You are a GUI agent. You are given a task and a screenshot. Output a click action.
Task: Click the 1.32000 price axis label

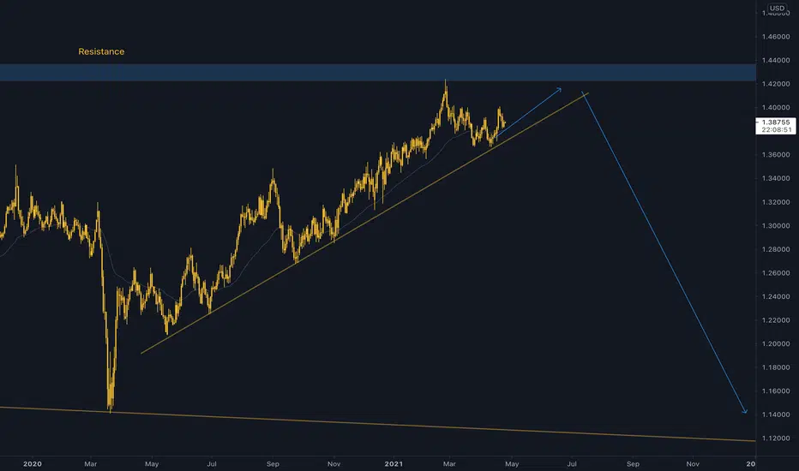[776, 202]
